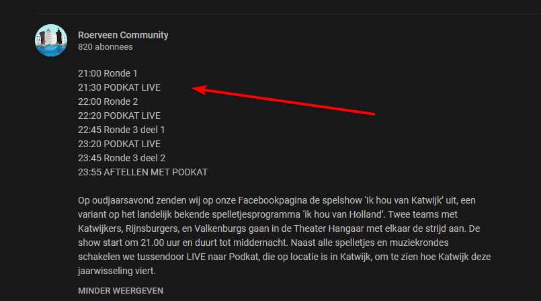541x301 pixels.
Task: Select the 23:55 AFTELLEN MET PODKAT timestamp
Action: [x=143, y=173]
